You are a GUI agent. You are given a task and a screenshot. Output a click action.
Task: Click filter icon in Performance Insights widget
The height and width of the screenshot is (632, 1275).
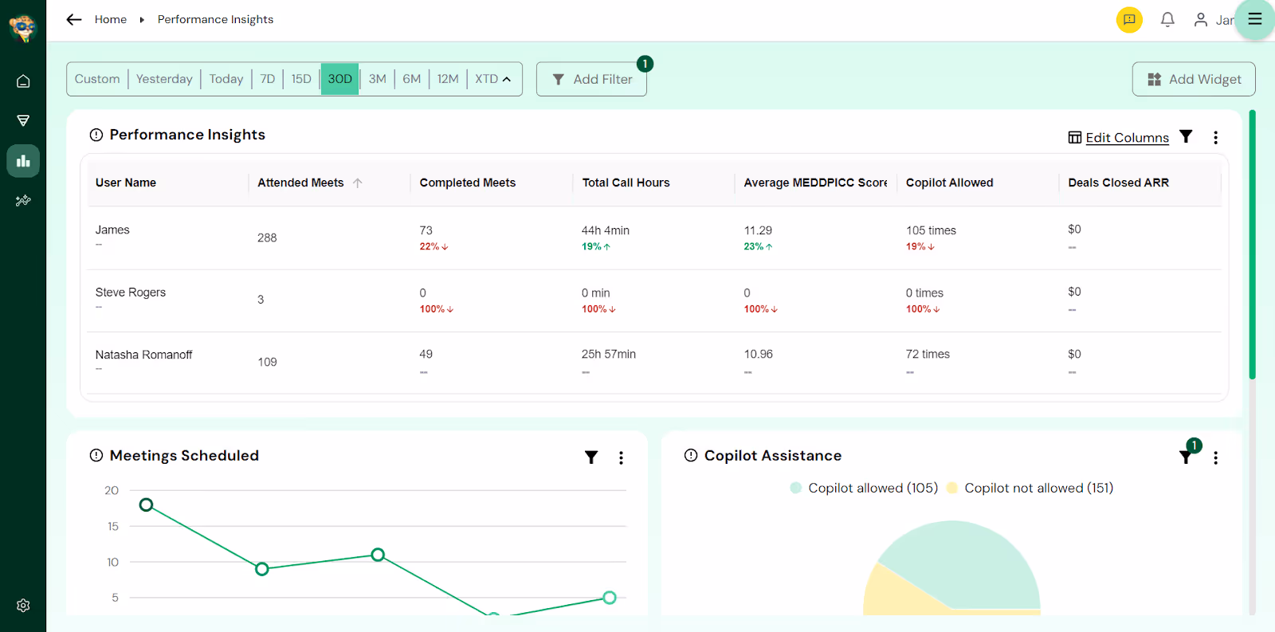[x=1186, y=136]
